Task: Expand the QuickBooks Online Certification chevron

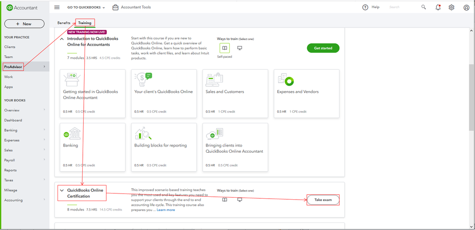Action: click(62, 191)
